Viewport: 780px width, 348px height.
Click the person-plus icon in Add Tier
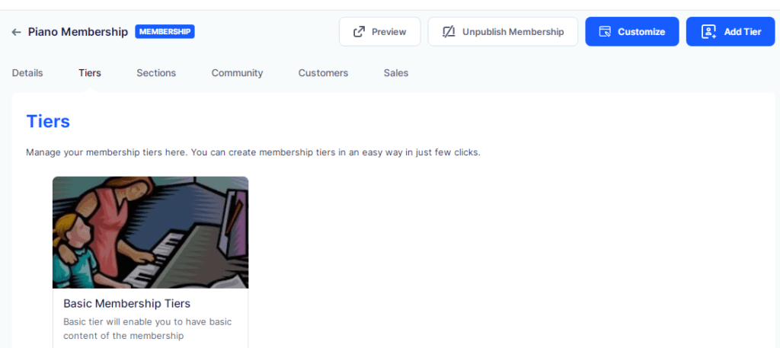(x=708, y=32)
